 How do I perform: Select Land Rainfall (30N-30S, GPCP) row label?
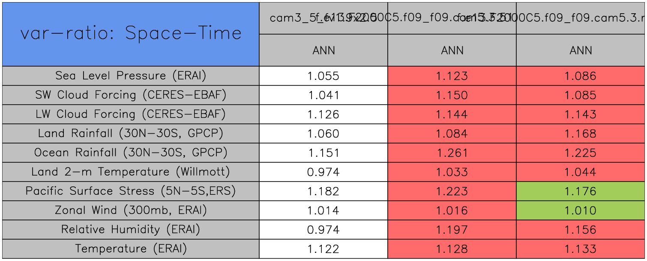point(131,134)
